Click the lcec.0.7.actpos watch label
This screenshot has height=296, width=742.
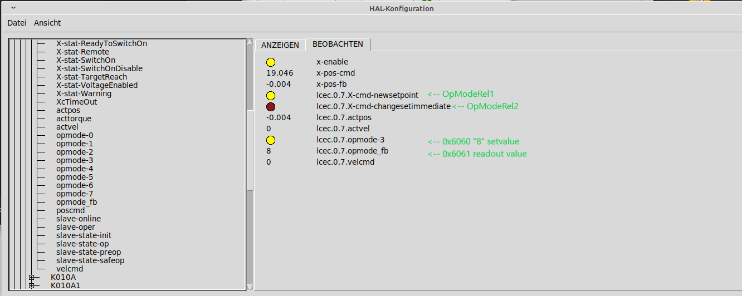pos(344,117)
